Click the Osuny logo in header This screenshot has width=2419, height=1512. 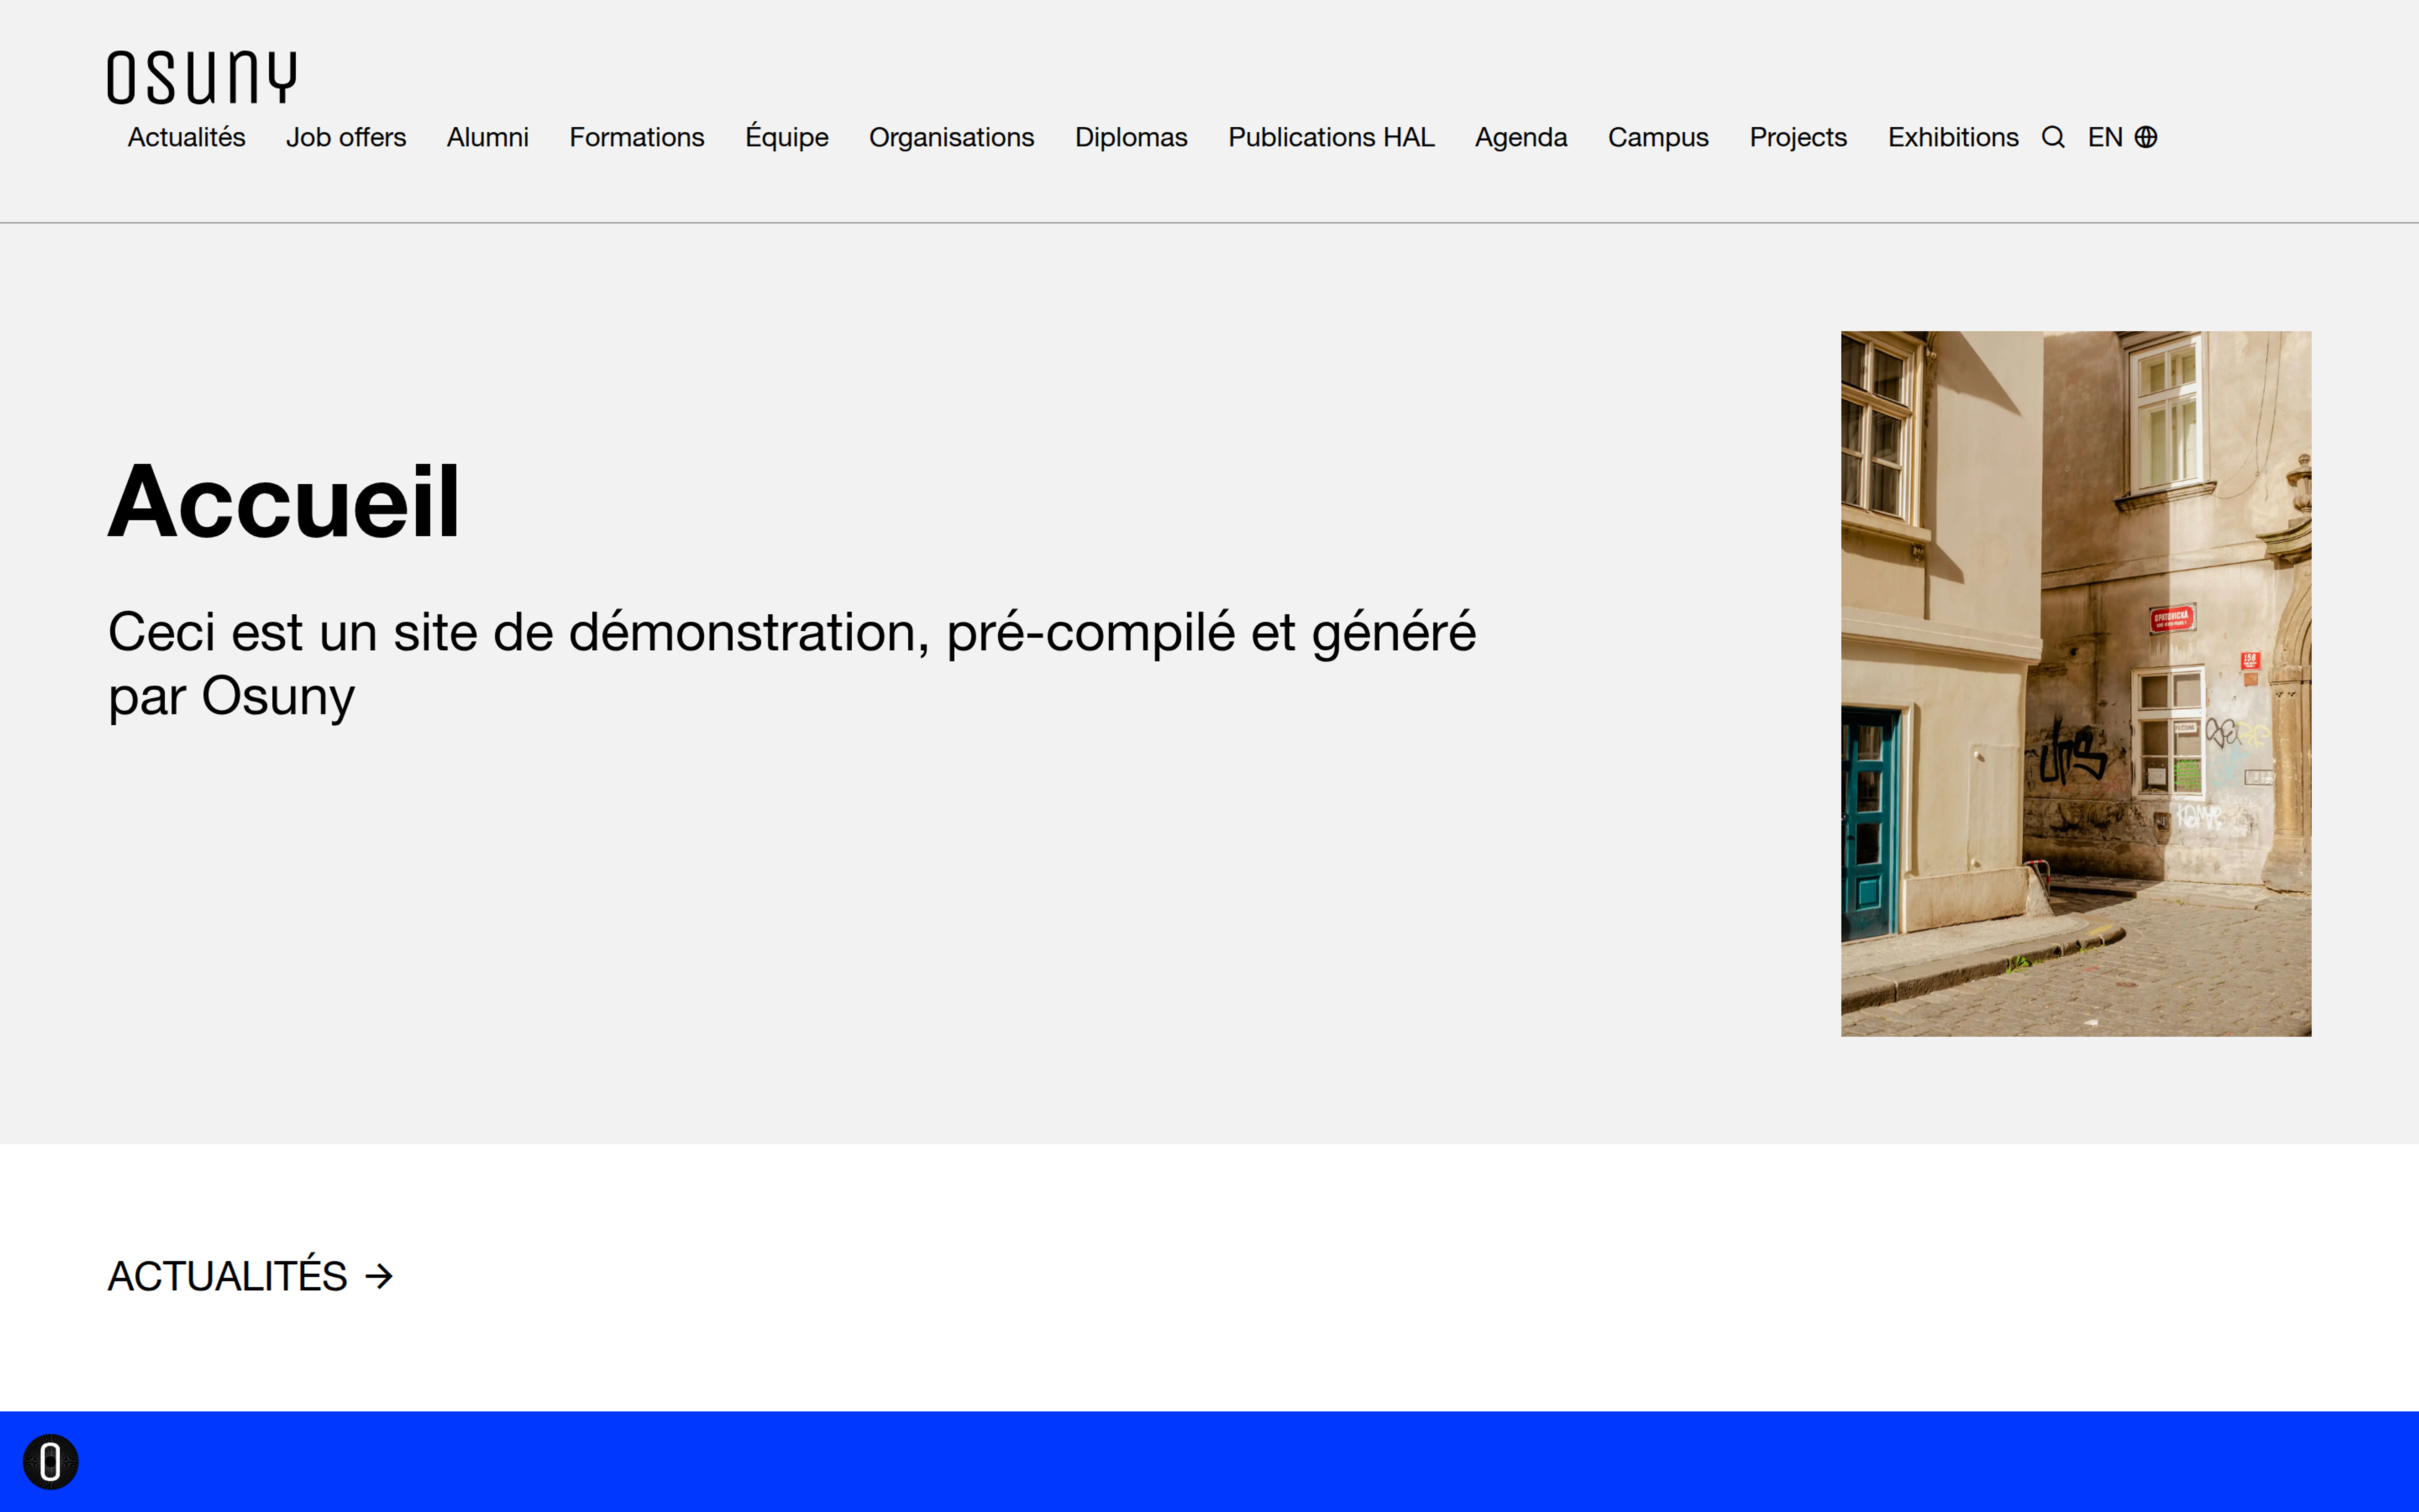[202, 77]
